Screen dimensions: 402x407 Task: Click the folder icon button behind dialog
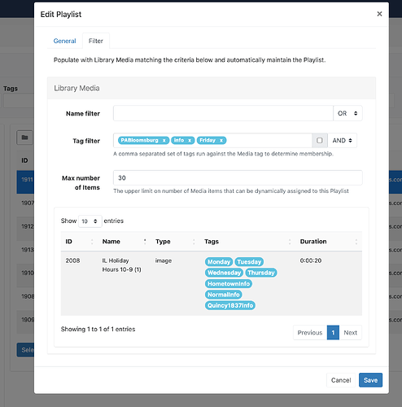(x=24, y=138)
